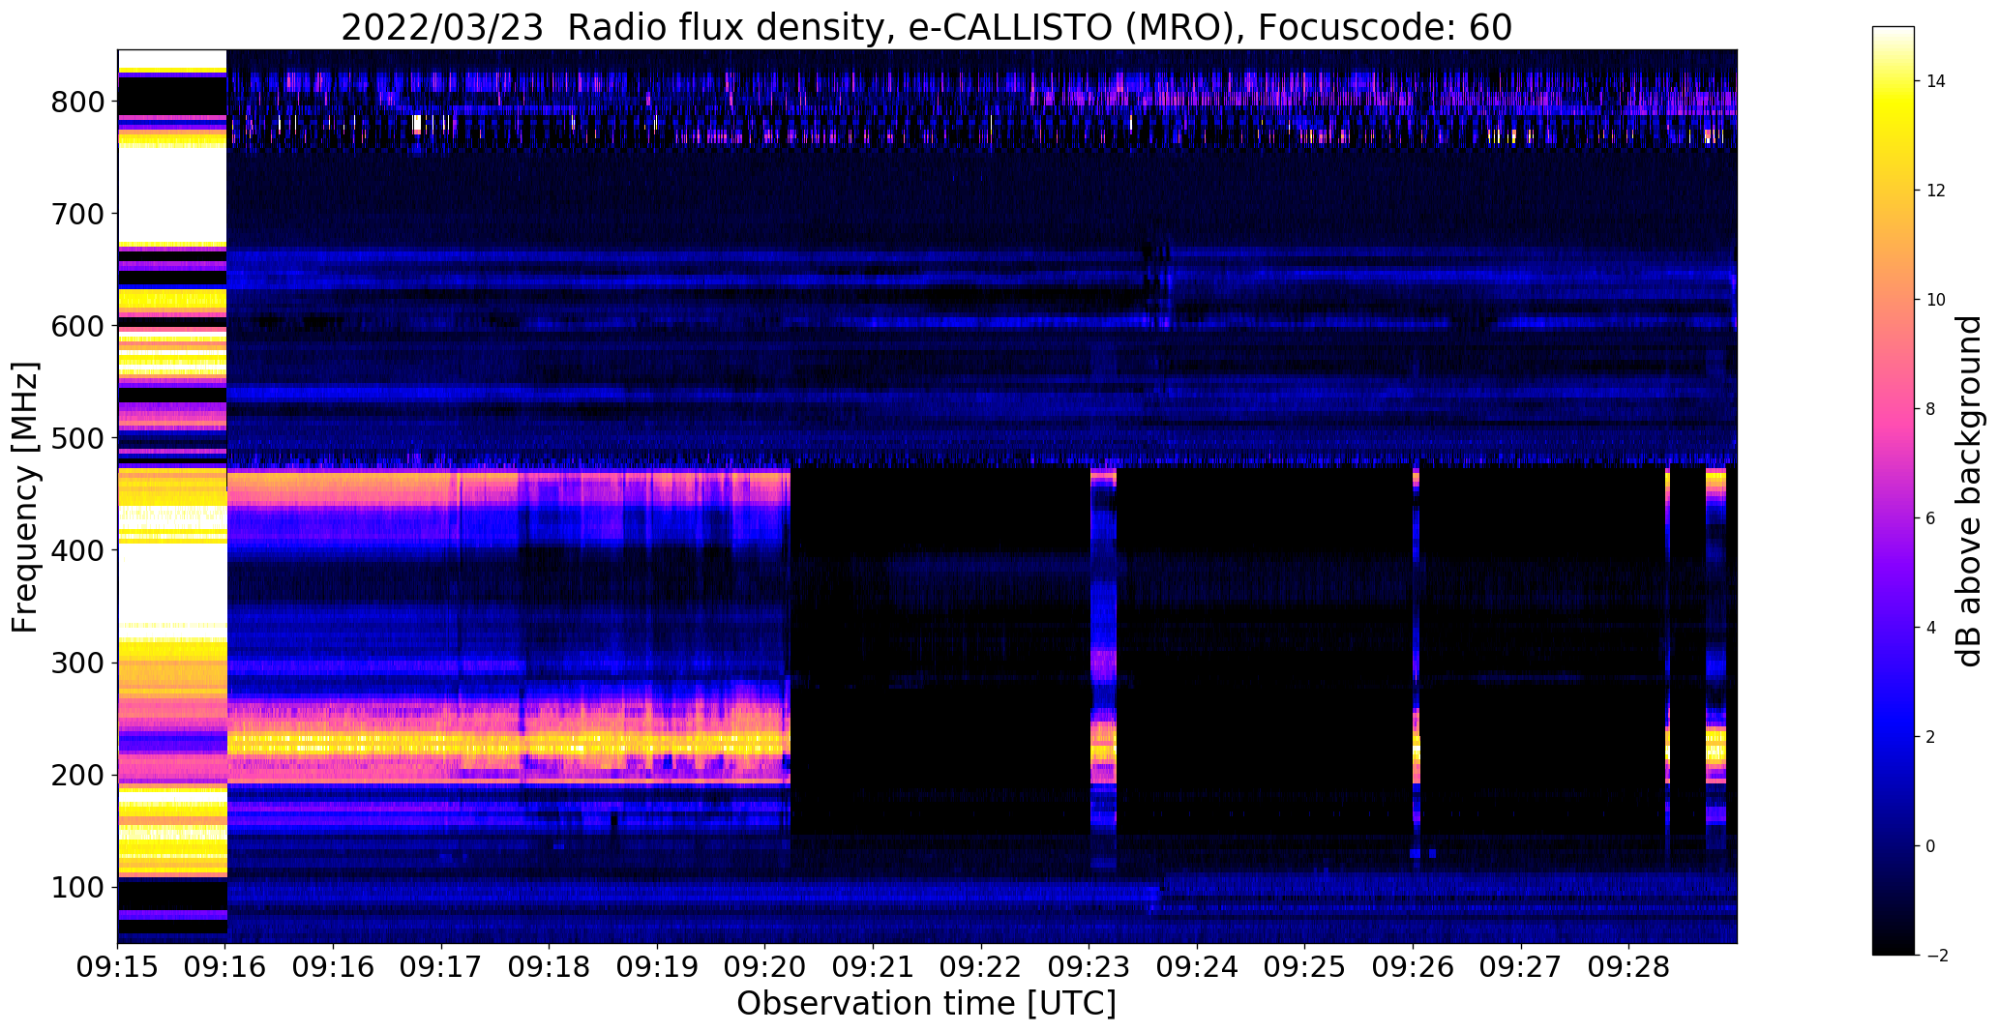The image size is (1999, 1032).
Task: Click the 09:22 time tick label
Action: (981, 968)
